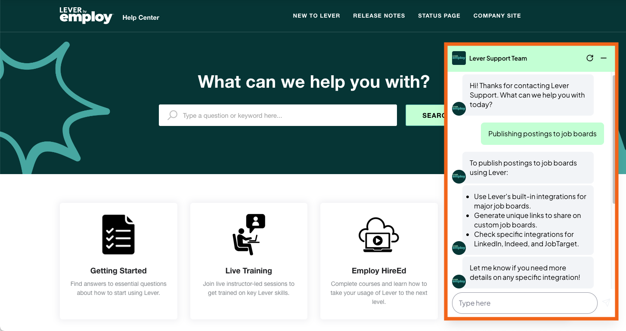Click the Getting Started checklist icon
Image resolution: width=626 pixels, height=331 pixels.
click(118, 234)
